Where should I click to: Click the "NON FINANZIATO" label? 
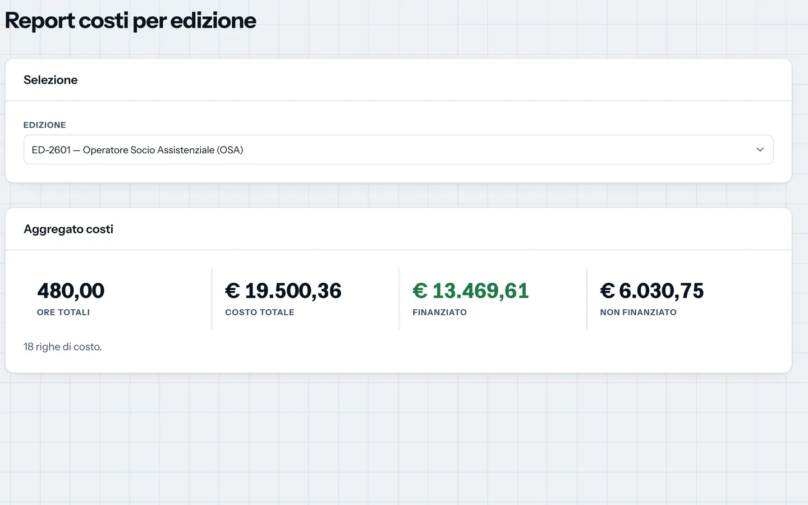pos(639,313)
